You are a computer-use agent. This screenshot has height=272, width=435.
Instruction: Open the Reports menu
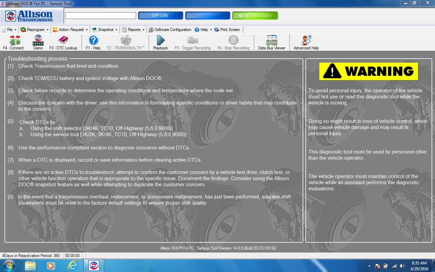point(133,30)
